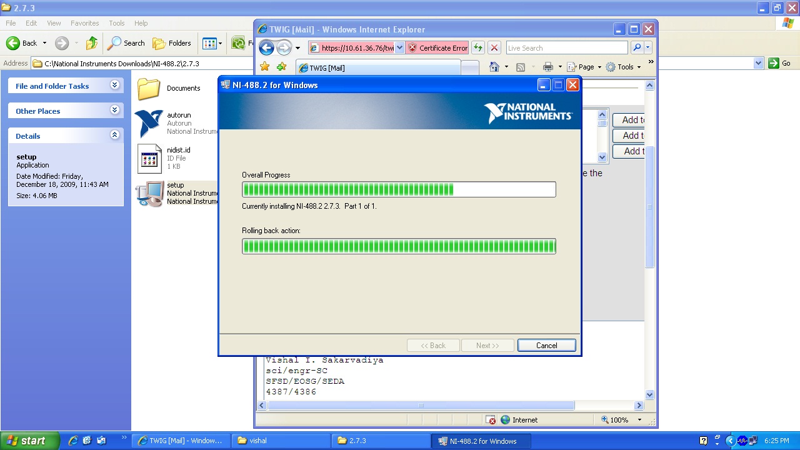Open the IE recent pages dropdown arrow
Viewport: 800px width, 450px height.
[x=297, y=48]
